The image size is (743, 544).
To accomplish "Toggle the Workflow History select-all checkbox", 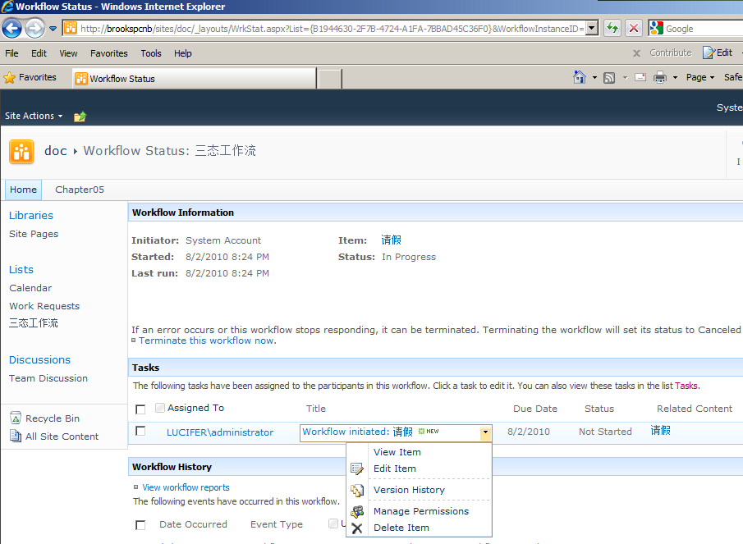I will coord(140,525).
